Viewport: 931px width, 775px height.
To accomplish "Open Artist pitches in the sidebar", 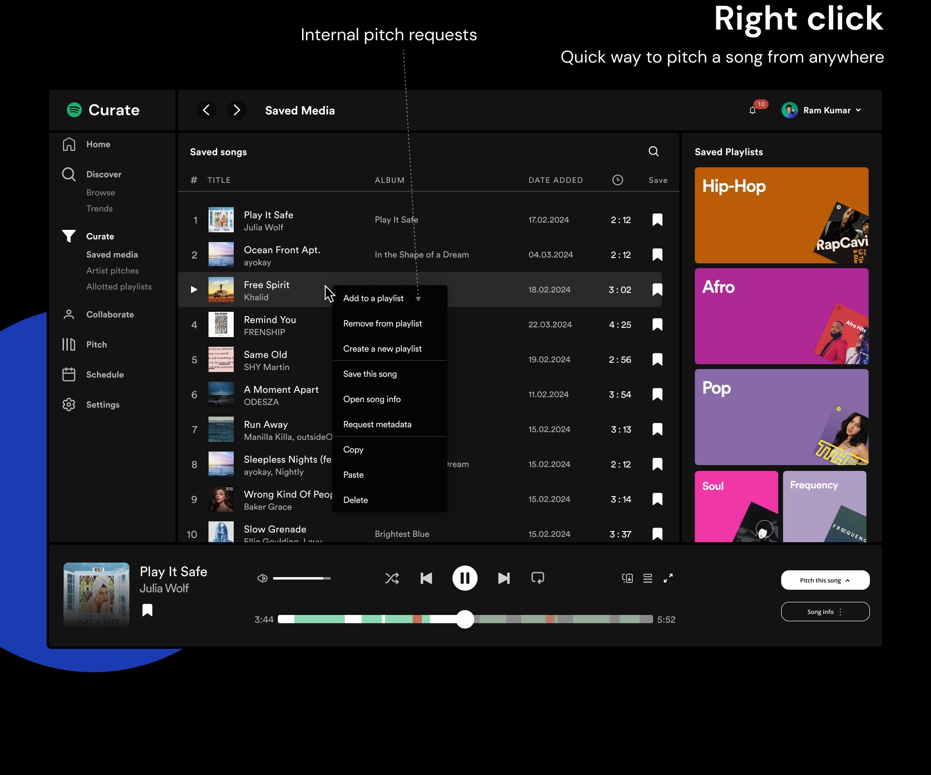I will tap(112, 271).
